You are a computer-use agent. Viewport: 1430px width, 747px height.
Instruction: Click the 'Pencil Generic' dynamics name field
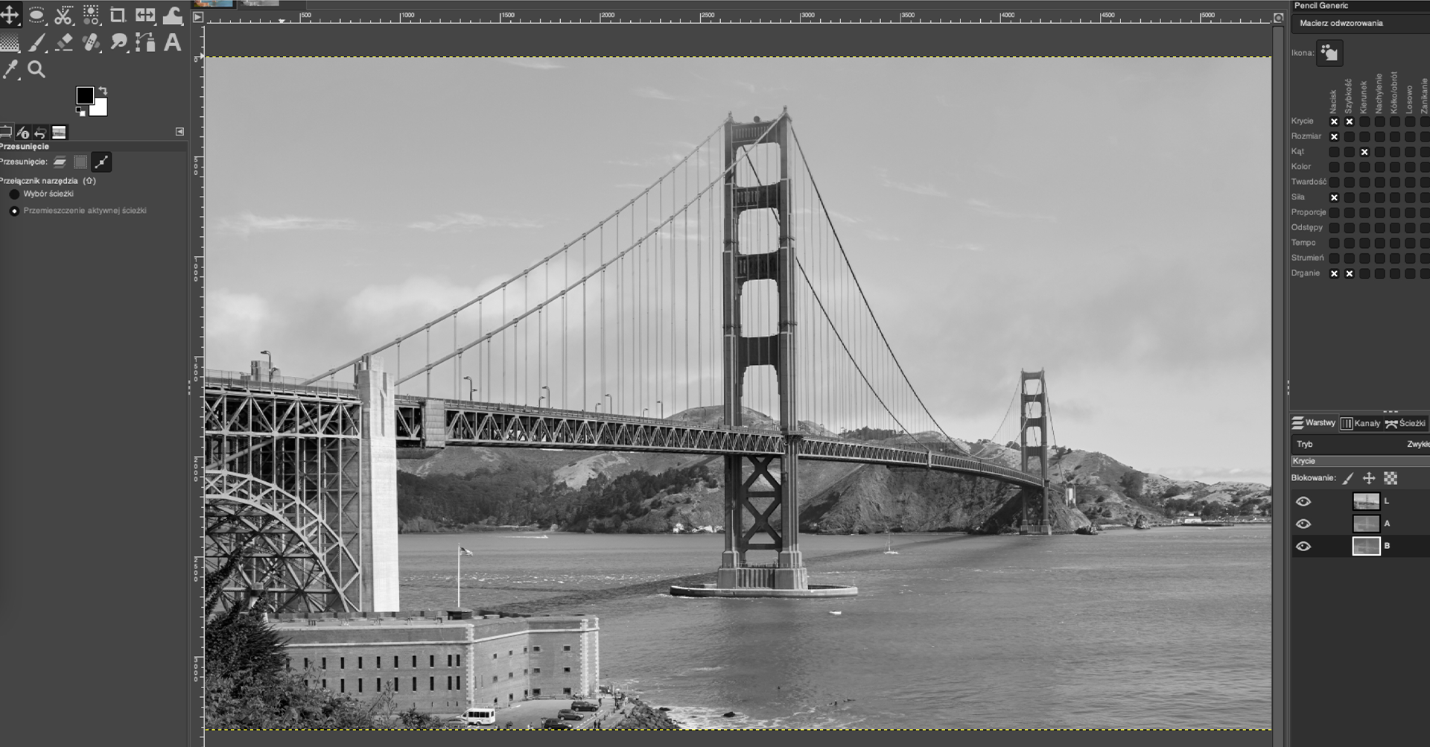click(x=1360, y=5)
